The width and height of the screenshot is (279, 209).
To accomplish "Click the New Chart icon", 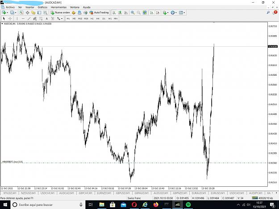I will point(4,12).
